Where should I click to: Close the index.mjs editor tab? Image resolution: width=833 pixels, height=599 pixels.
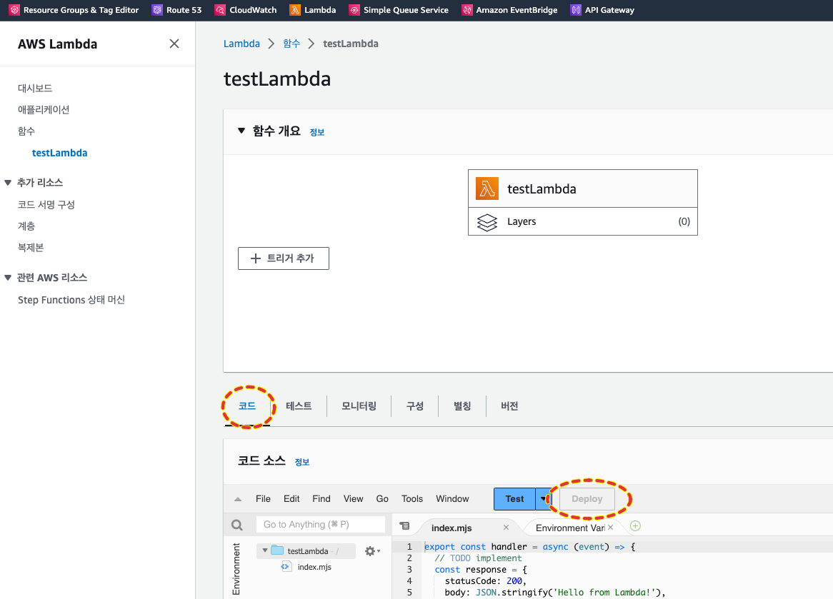click(x=506, y=528)
